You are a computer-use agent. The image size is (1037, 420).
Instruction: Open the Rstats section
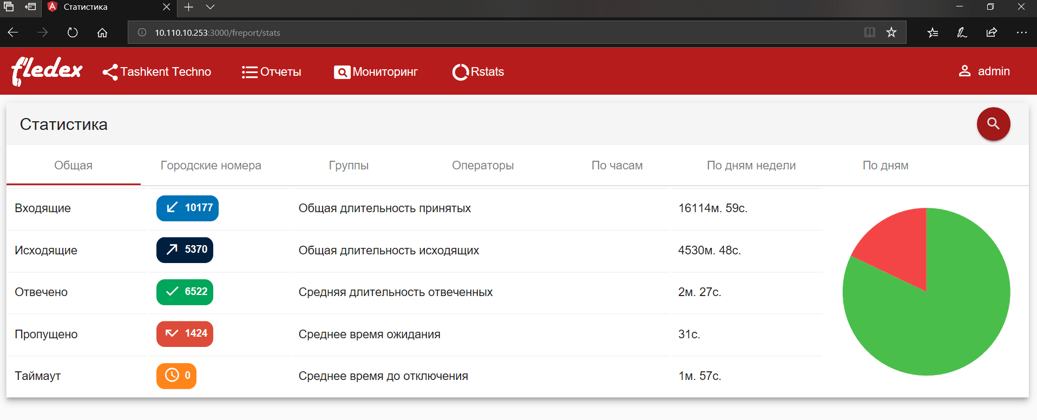(x=478, y=72)
